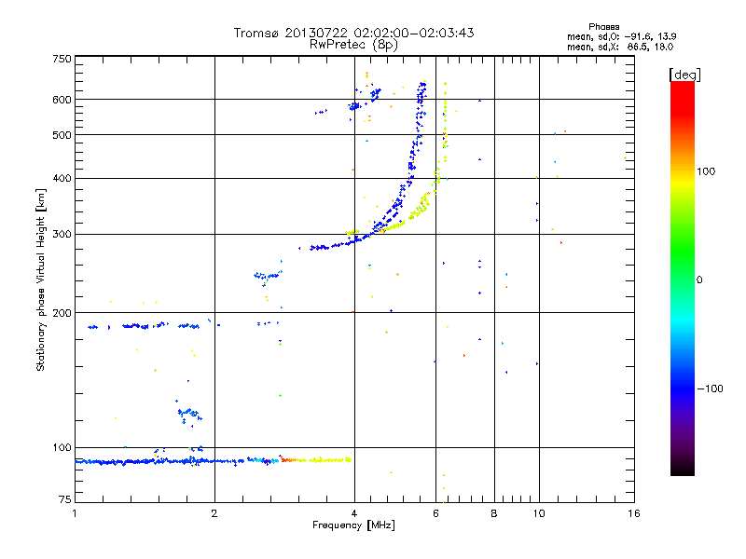This screenshot has height=559, width=746.
Task: Click the '750' height axis tick label
Action: (x=62, y=59)
